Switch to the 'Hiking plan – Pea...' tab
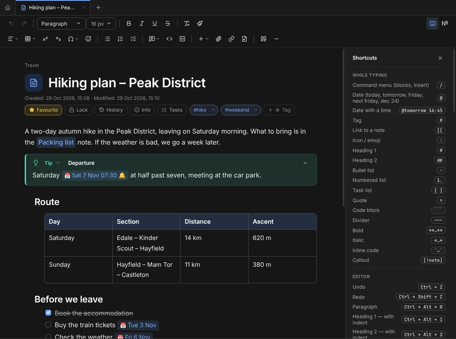This screenshot has width=456, height=339. pos(53,8)
